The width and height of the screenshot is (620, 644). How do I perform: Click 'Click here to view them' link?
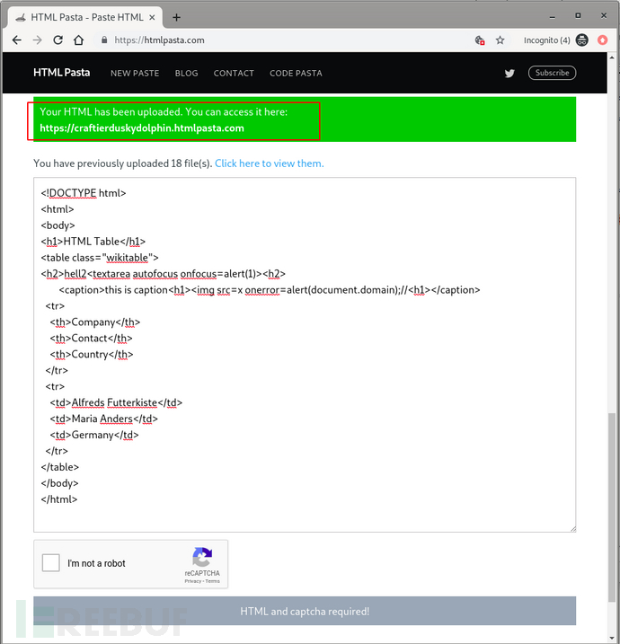click(x=270, y=163)
